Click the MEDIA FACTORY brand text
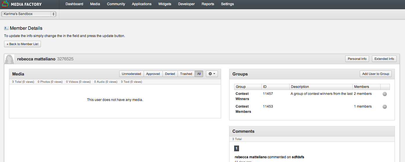This screenshot has height=162, width=405. (26, 4)
